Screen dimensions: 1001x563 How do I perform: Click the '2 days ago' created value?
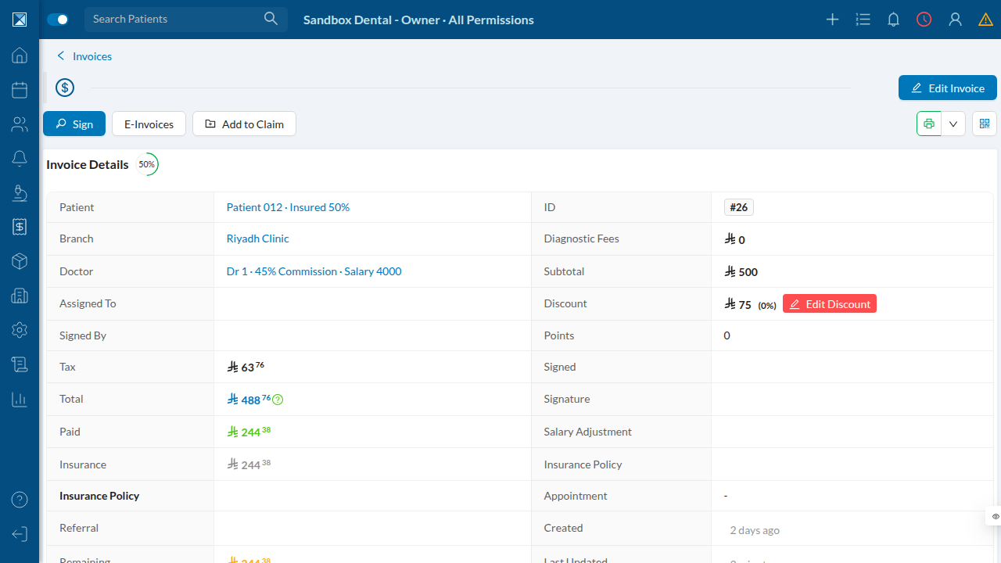755,530
